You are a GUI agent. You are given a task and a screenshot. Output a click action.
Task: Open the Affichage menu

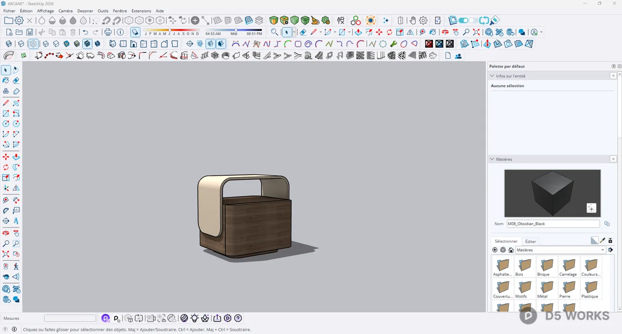click(46, 11)
